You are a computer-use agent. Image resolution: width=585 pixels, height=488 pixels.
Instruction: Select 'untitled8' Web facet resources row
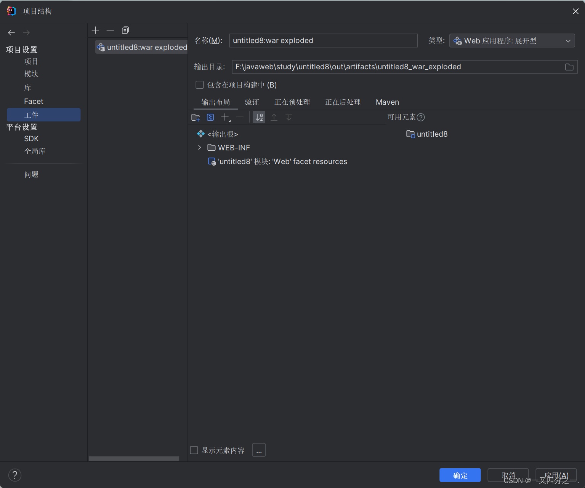(x=277, y=161)
